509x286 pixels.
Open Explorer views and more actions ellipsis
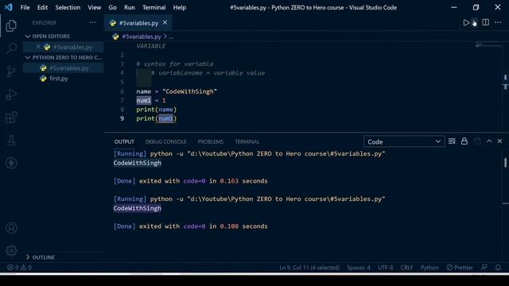[x=92, y=22]
